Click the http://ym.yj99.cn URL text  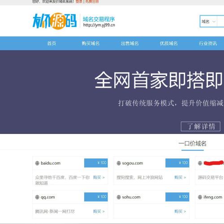point(99,25)
